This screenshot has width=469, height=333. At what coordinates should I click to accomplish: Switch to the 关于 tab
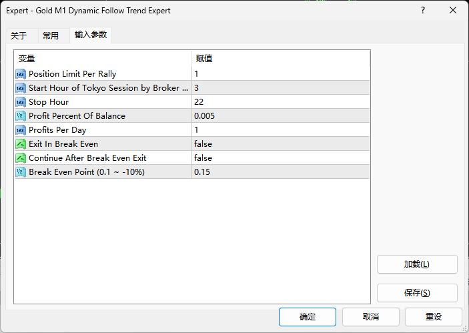pos(19,36)
